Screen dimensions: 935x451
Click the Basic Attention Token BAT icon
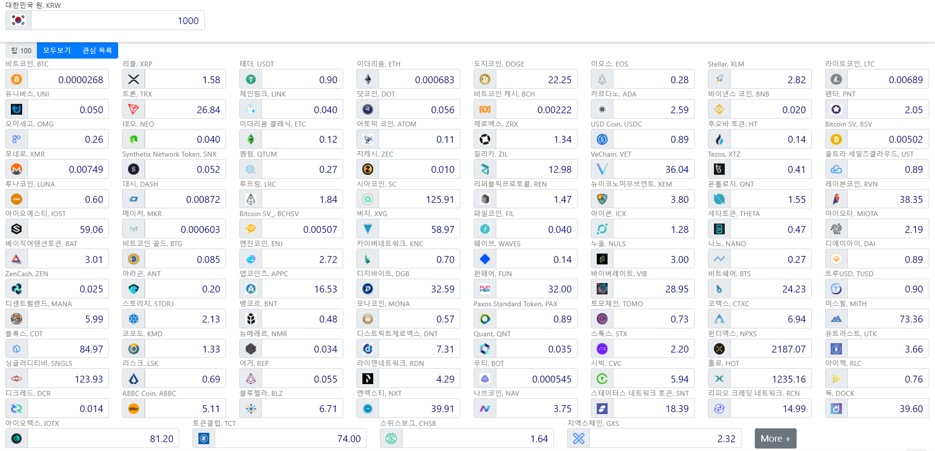tap(16, 259)
